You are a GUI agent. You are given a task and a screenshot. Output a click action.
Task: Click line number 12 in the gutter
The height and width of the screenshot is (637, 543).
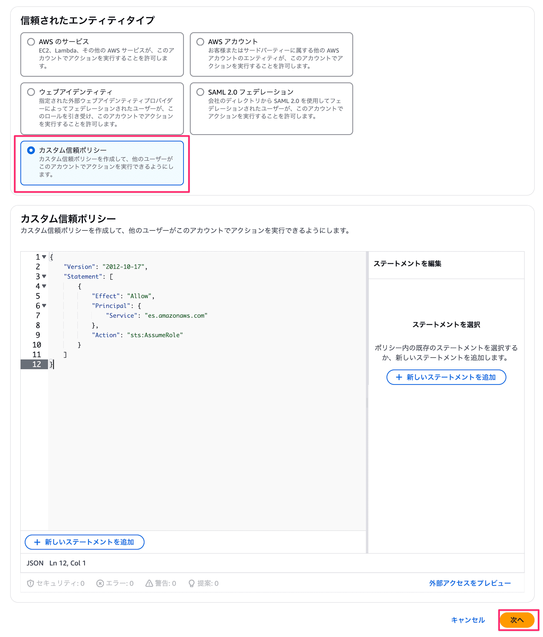coord(37,364)
